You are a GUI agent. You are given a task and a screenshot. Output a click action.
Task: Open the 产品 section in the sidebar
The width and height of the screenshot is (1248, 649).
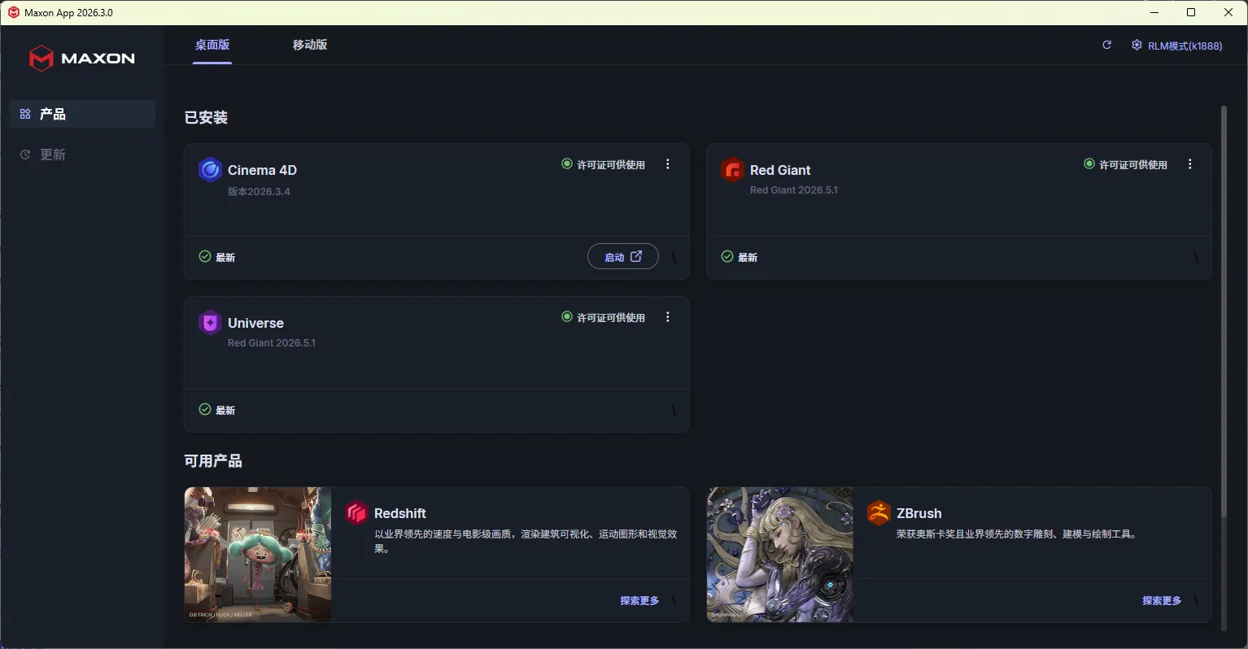point(82,114)
